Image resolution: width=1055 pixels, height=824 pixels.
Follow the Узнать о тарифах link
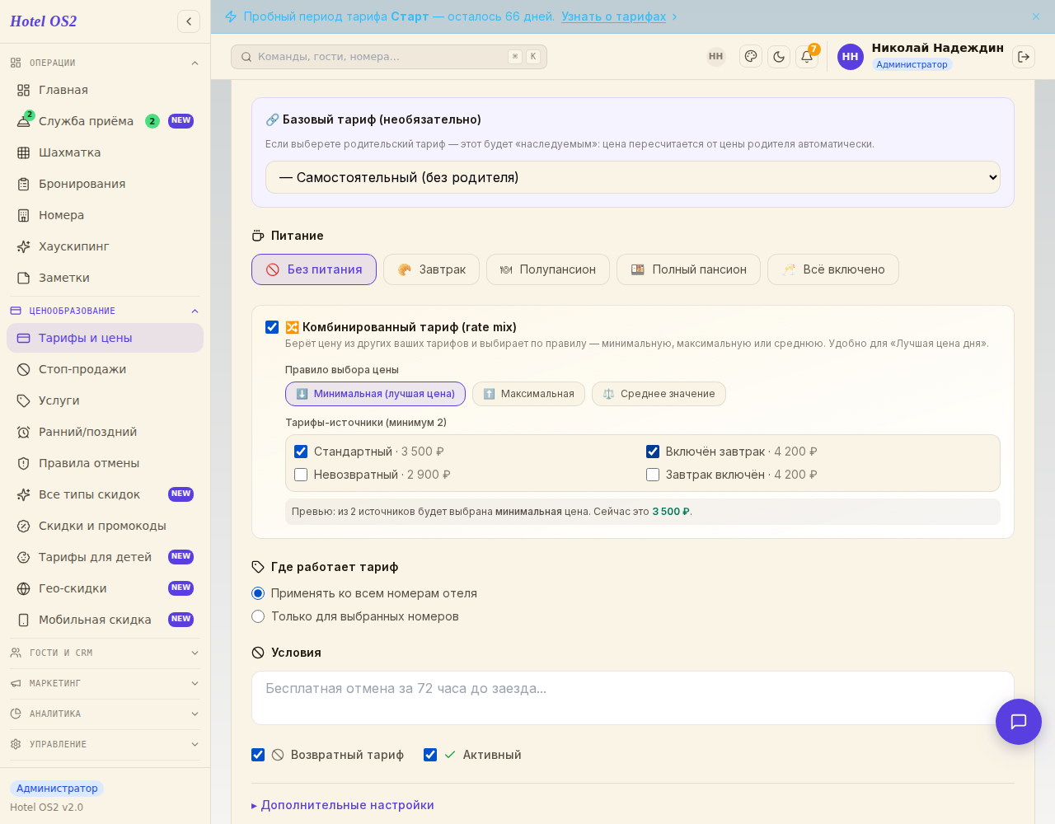click(x=613, y=16)
